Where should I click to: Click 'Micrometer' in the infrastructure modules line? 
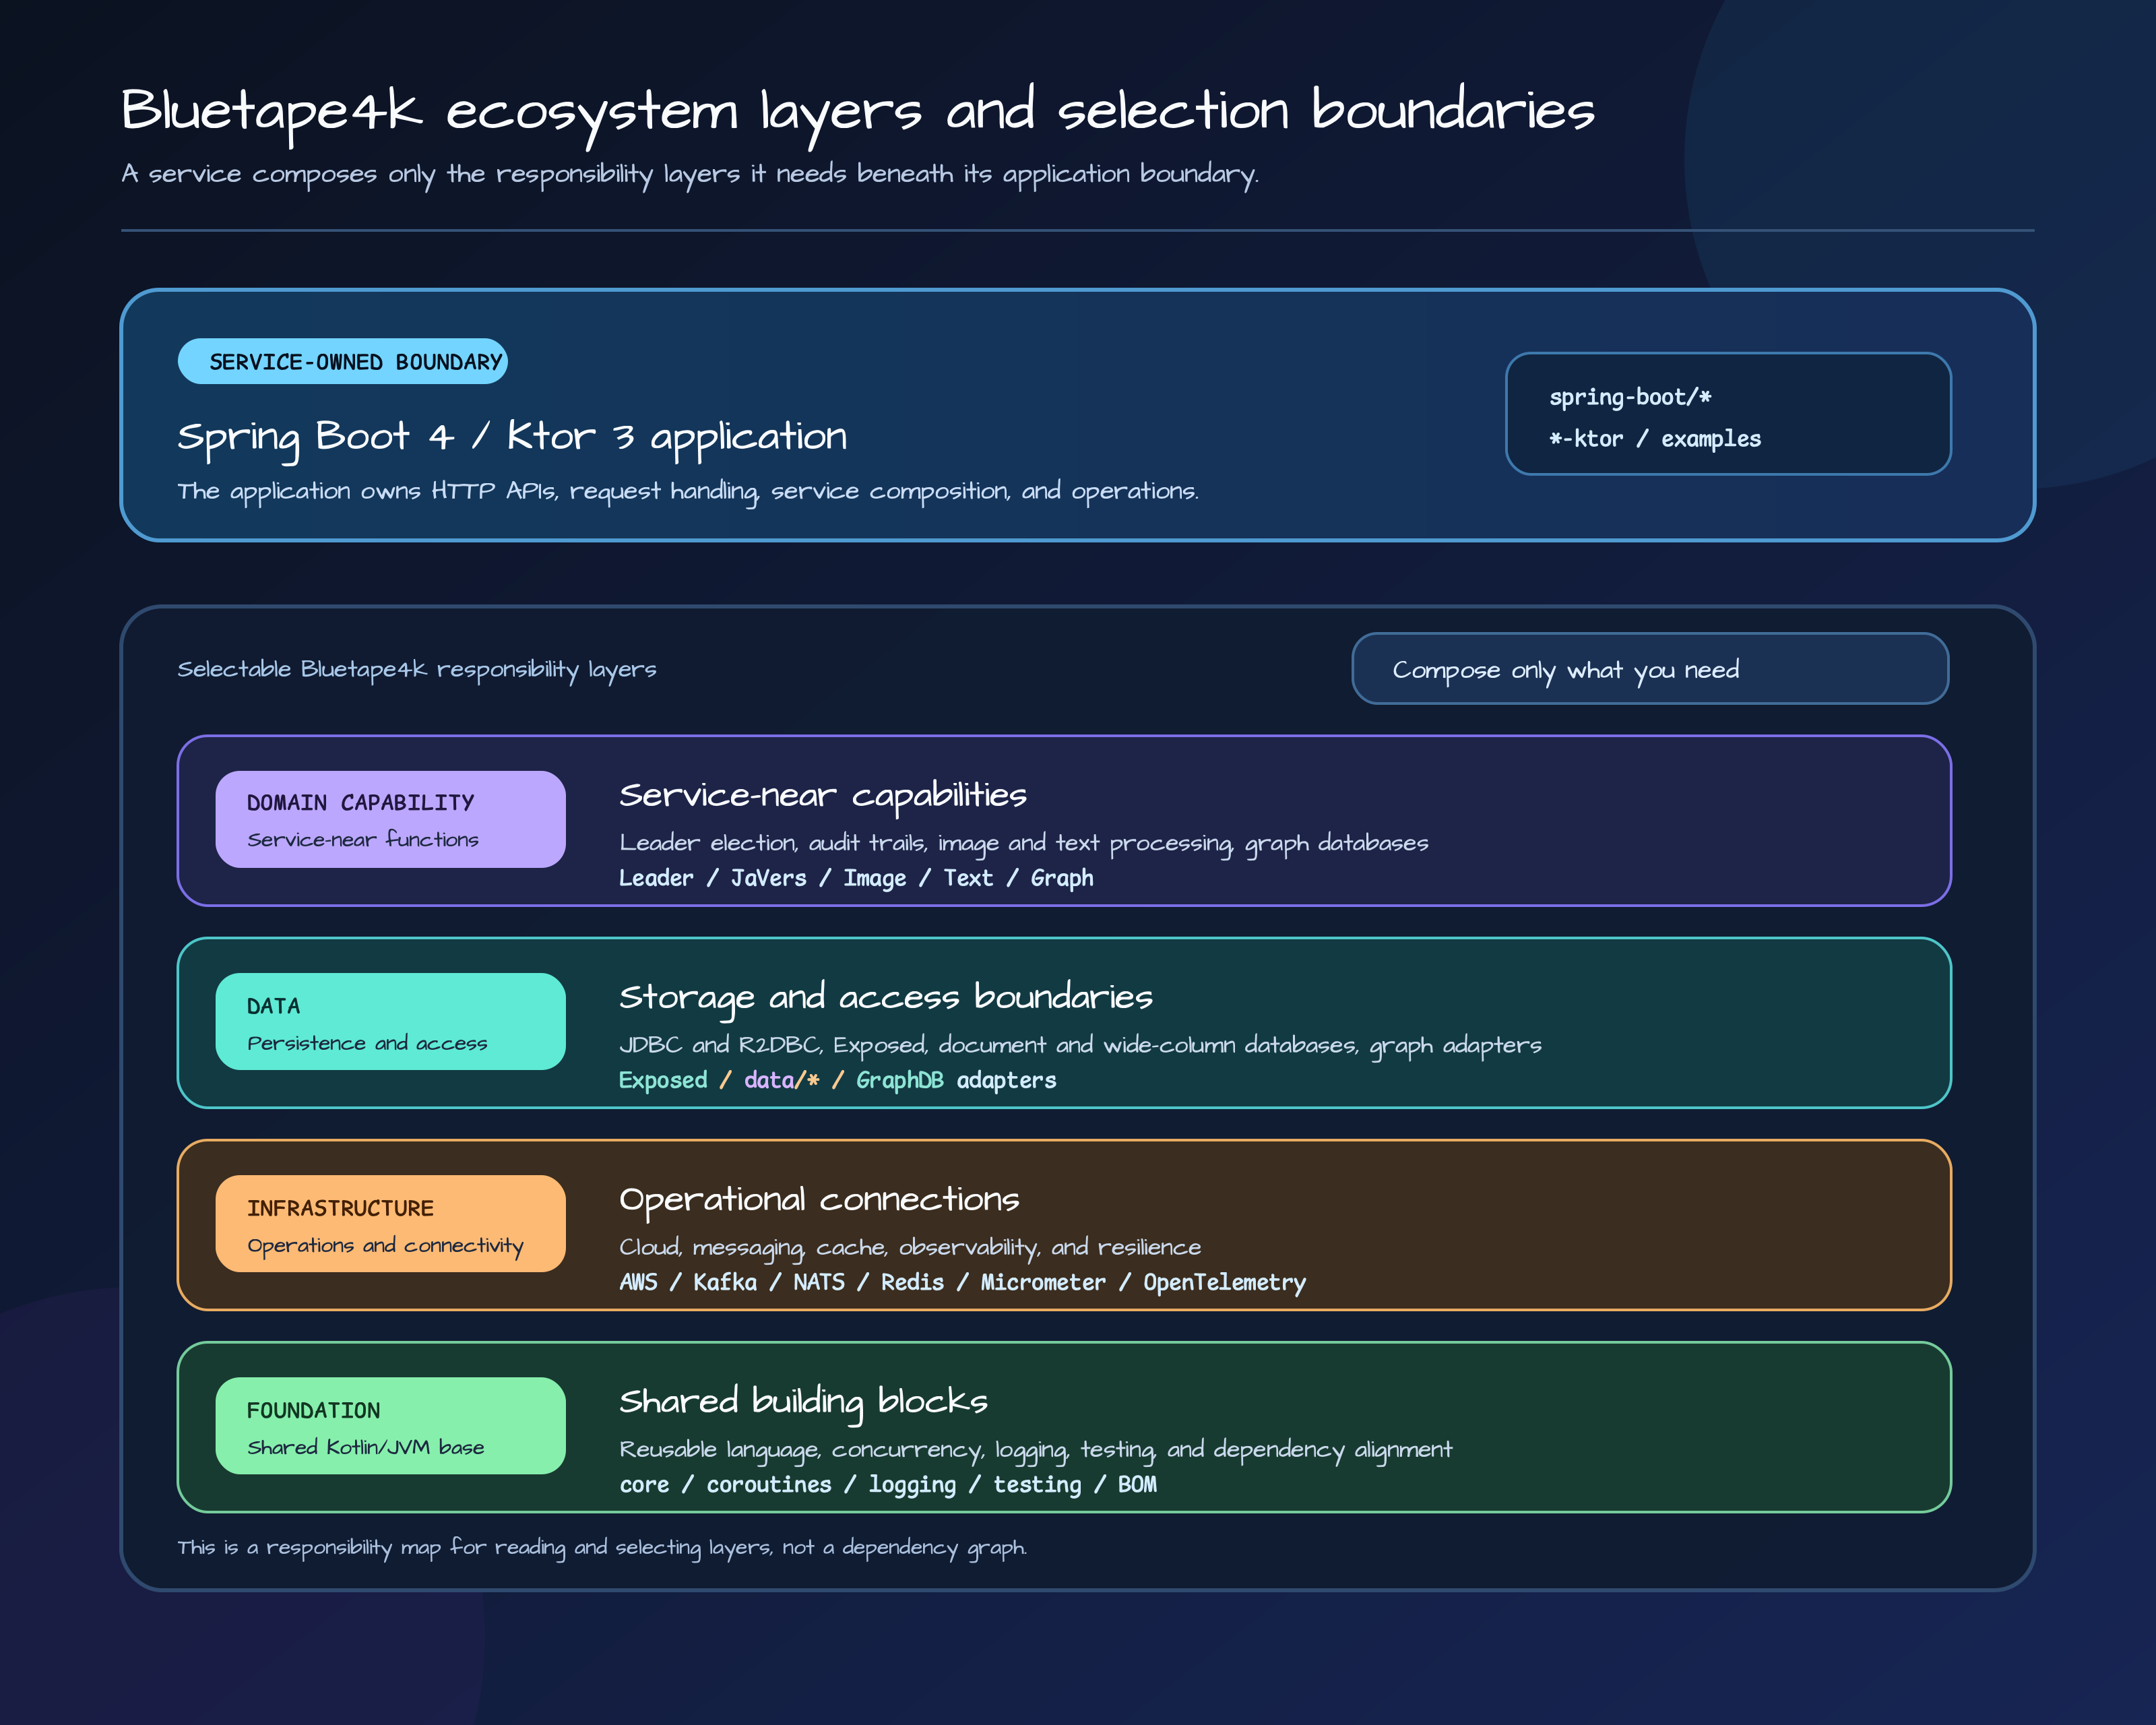1043,1282
